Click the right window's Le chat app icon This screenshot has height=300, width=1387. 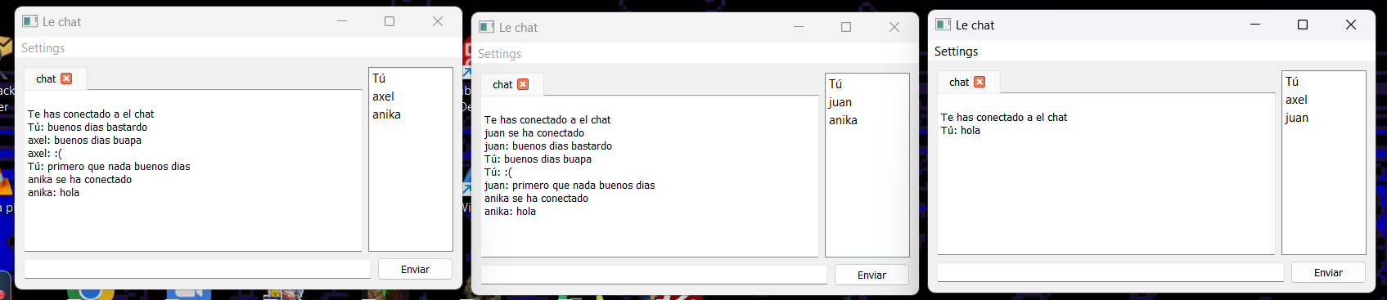[943, 25]
